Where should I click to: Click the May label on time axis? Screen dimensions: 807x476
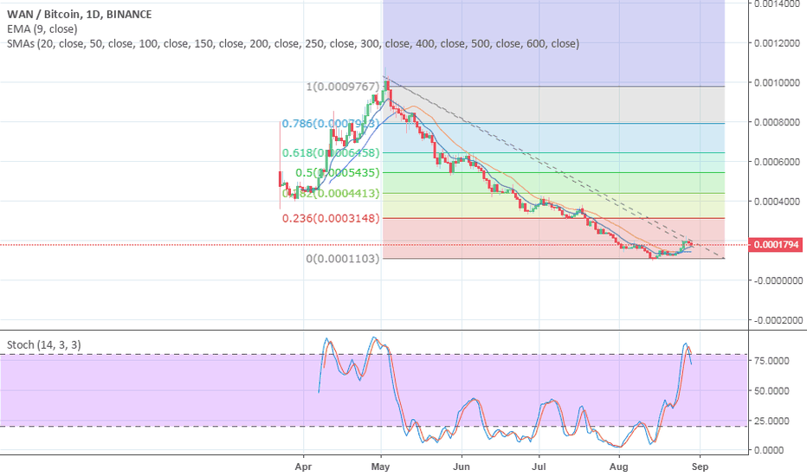tap(380, 466)
